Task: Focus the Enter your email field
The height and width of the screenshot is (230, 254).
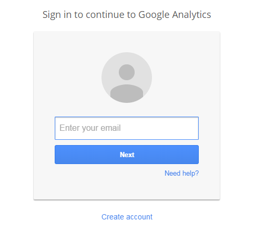Action: click(x=127, y=128)
